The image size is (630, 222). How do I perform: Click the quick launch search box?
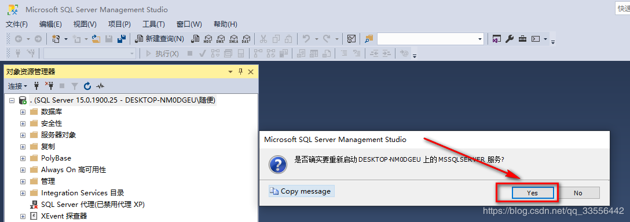[x=622, y=9]
